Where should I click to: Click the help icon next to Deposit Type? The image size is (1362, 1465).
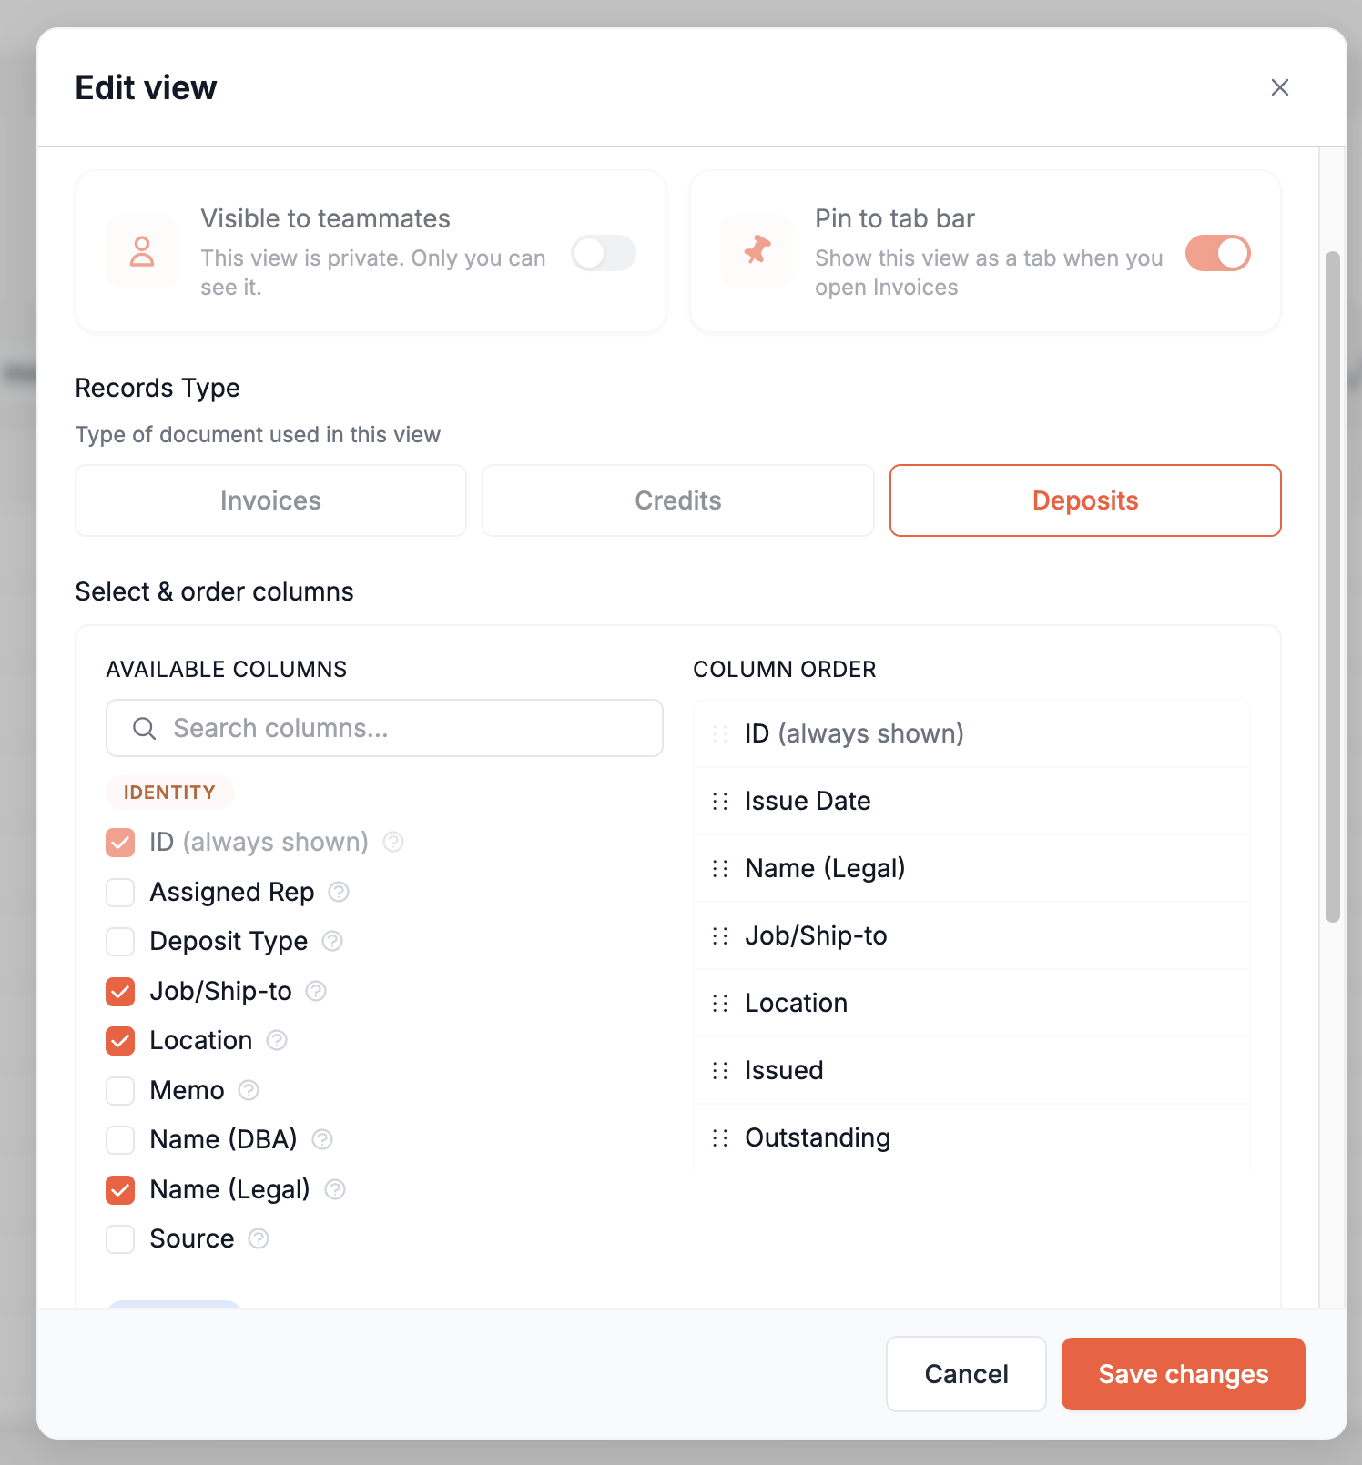tap(332, 941)
